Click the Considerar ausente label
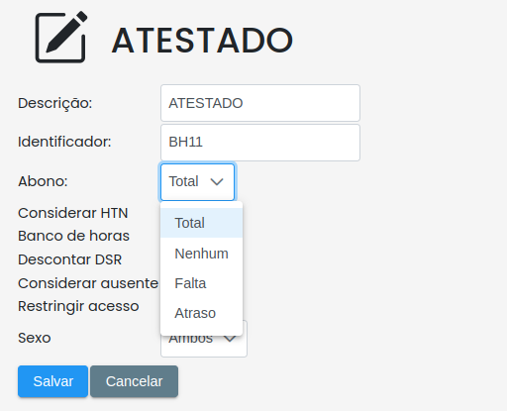The width and height of the screenshot is (507, 411). [x=88, y=283]
